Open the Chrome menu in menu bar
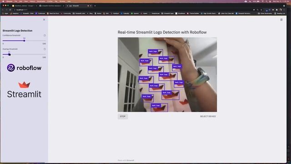The height and width of the screenshot is (164, 291). tap(9, 1)
